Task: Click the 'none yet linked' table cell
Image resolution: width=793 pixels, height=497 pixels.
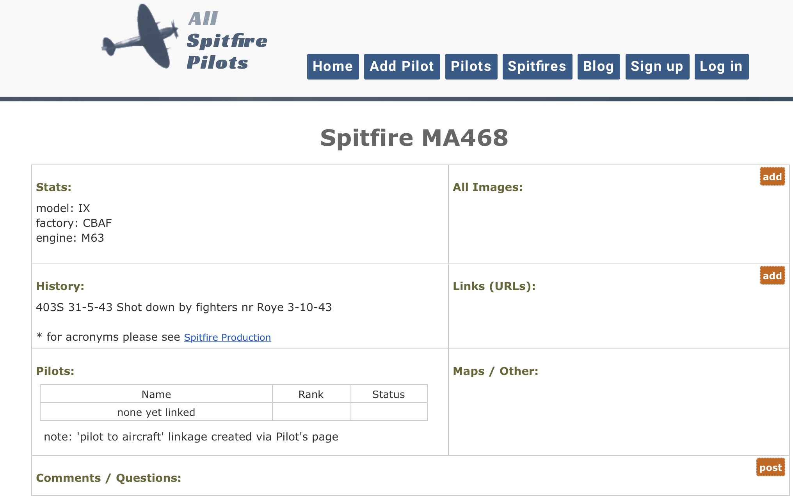Action: coord(156,412)
